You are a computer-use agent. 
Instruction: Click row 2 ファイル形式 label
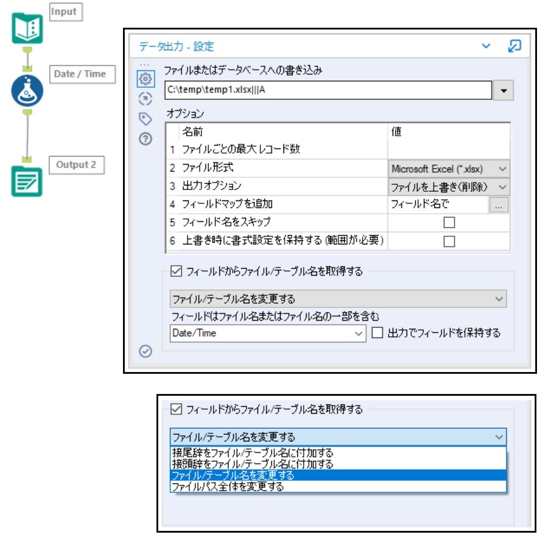pyautogui.click(x=208, y=168)
